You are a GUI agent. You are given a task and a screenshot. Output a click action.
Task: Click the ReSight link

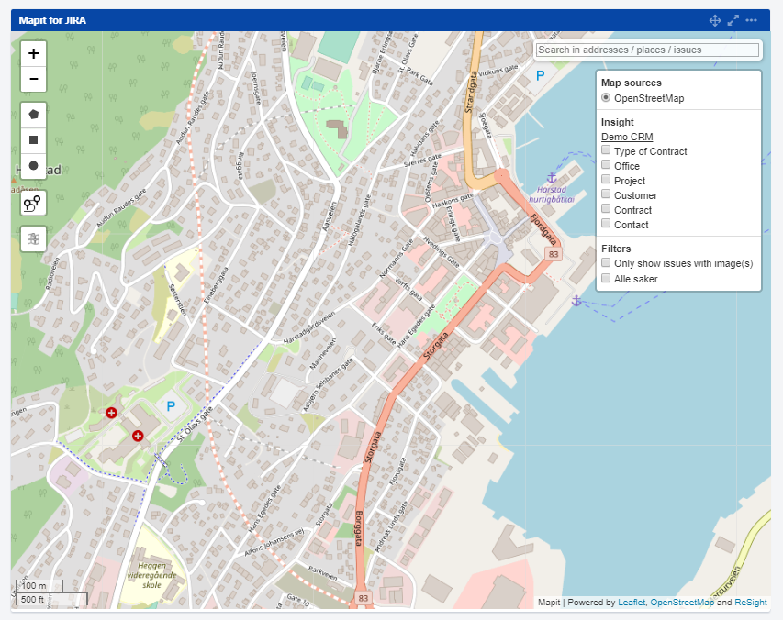coord(751,603)
